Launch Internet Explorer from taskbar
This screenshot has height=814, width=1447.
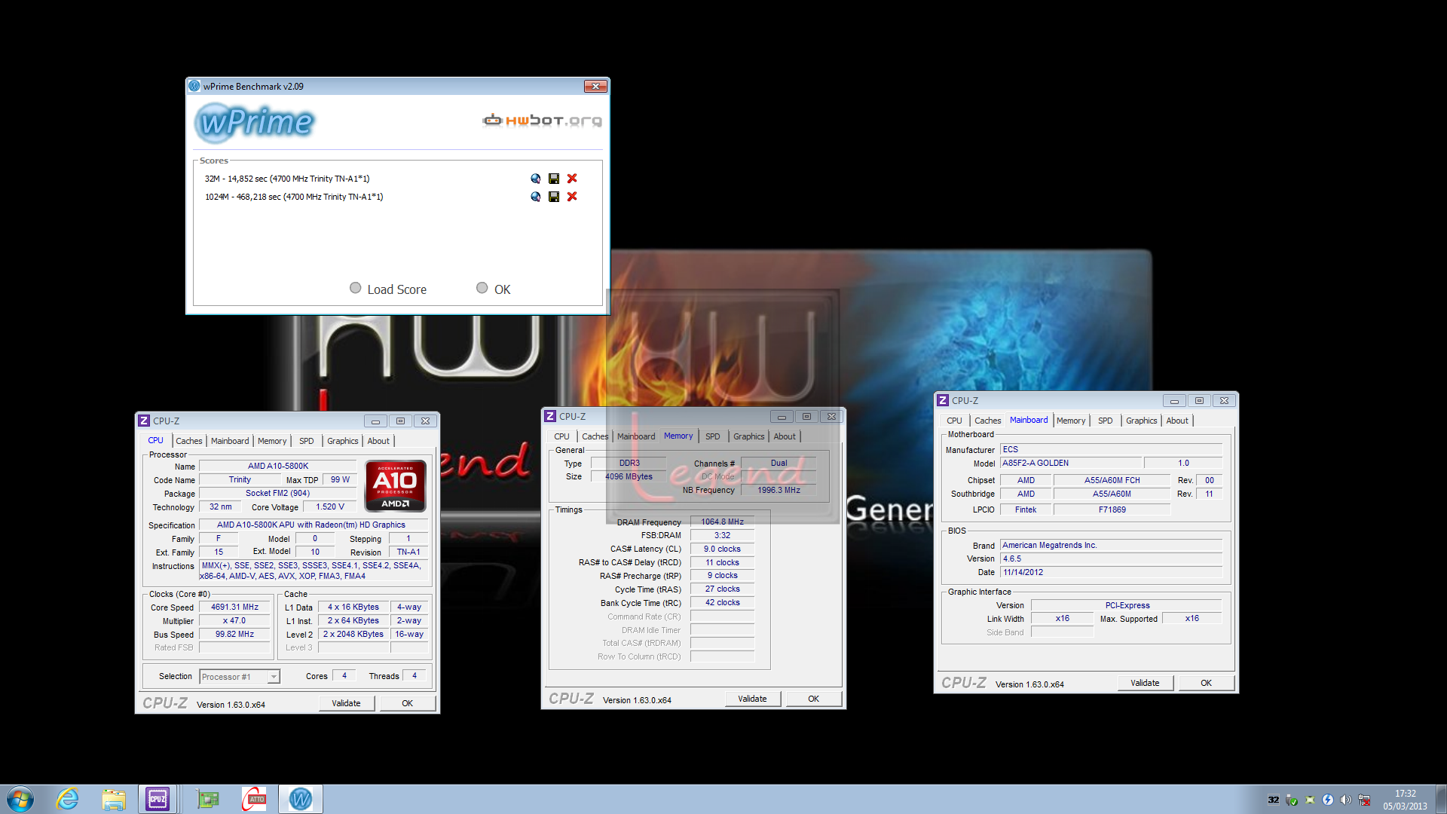click(68, 799)
